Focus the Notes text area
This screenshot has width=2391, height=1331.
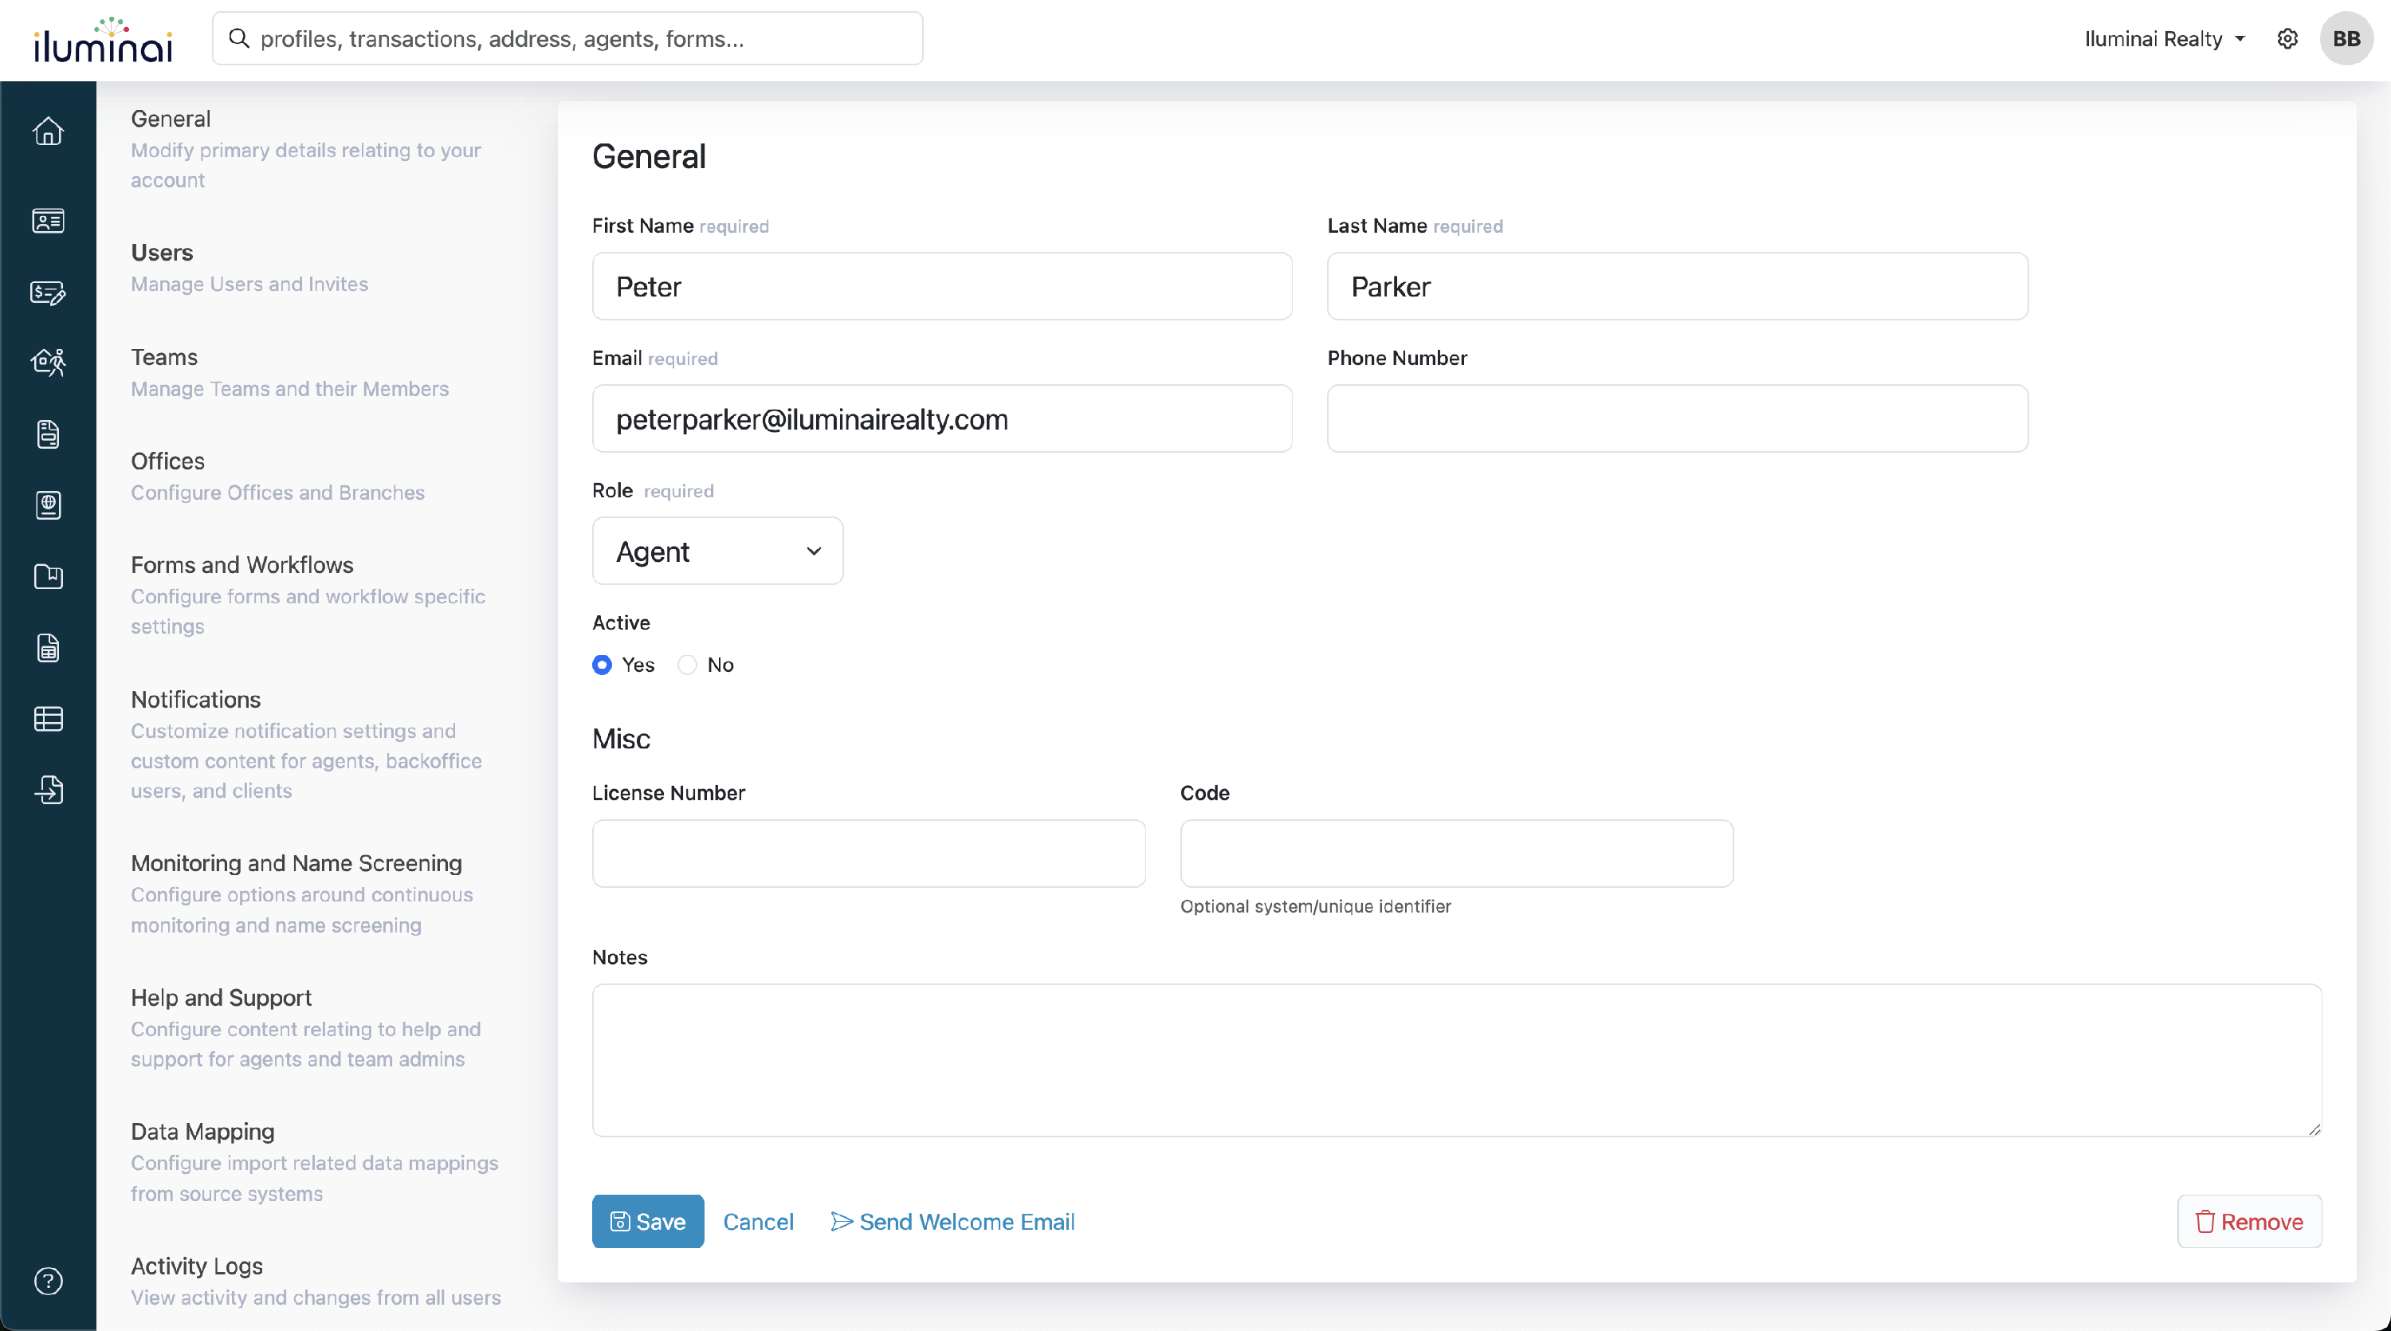[1457, 1060]
